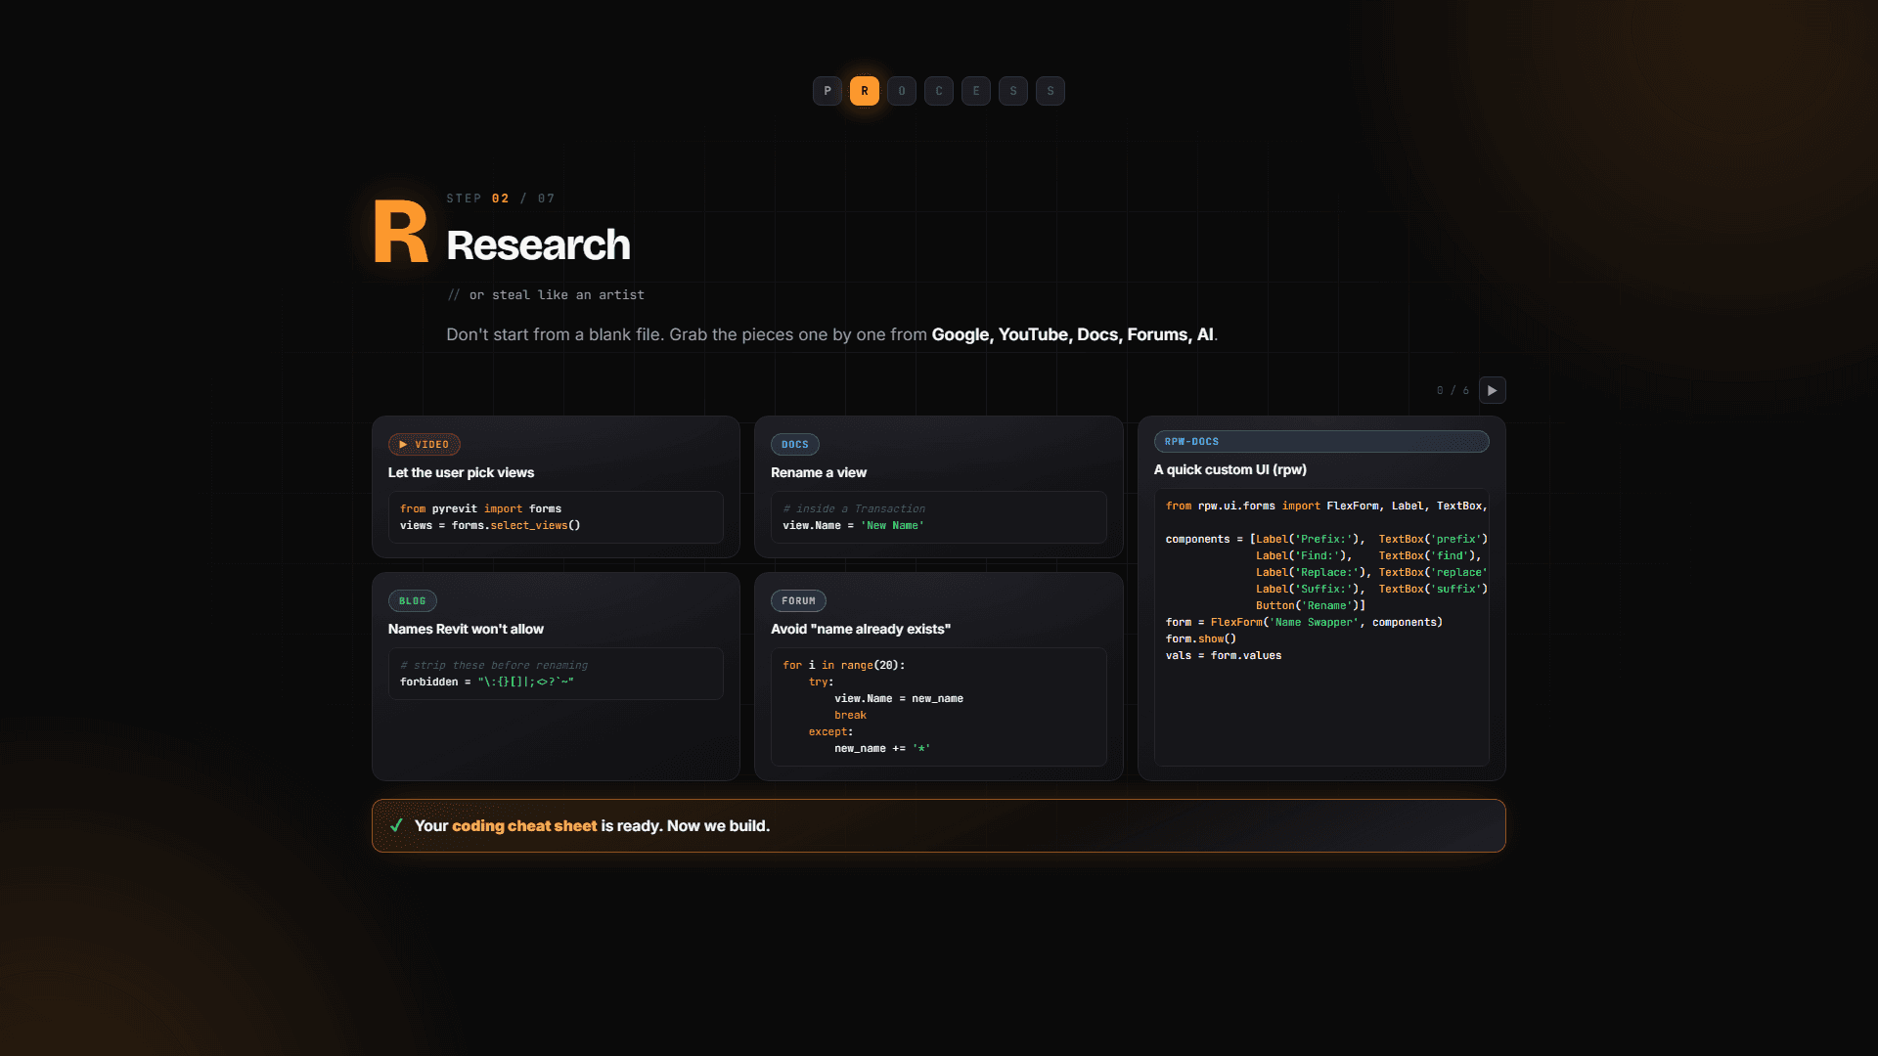Click the 'Google, YouTube, Docs, Forums, AI' text

point(1073,334)
